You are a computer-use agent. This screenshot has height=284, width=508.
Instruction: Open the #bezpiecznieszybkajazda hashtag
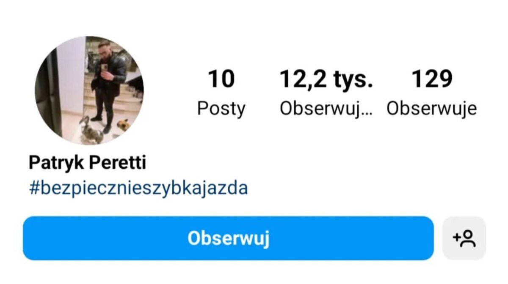click(138, 188)
